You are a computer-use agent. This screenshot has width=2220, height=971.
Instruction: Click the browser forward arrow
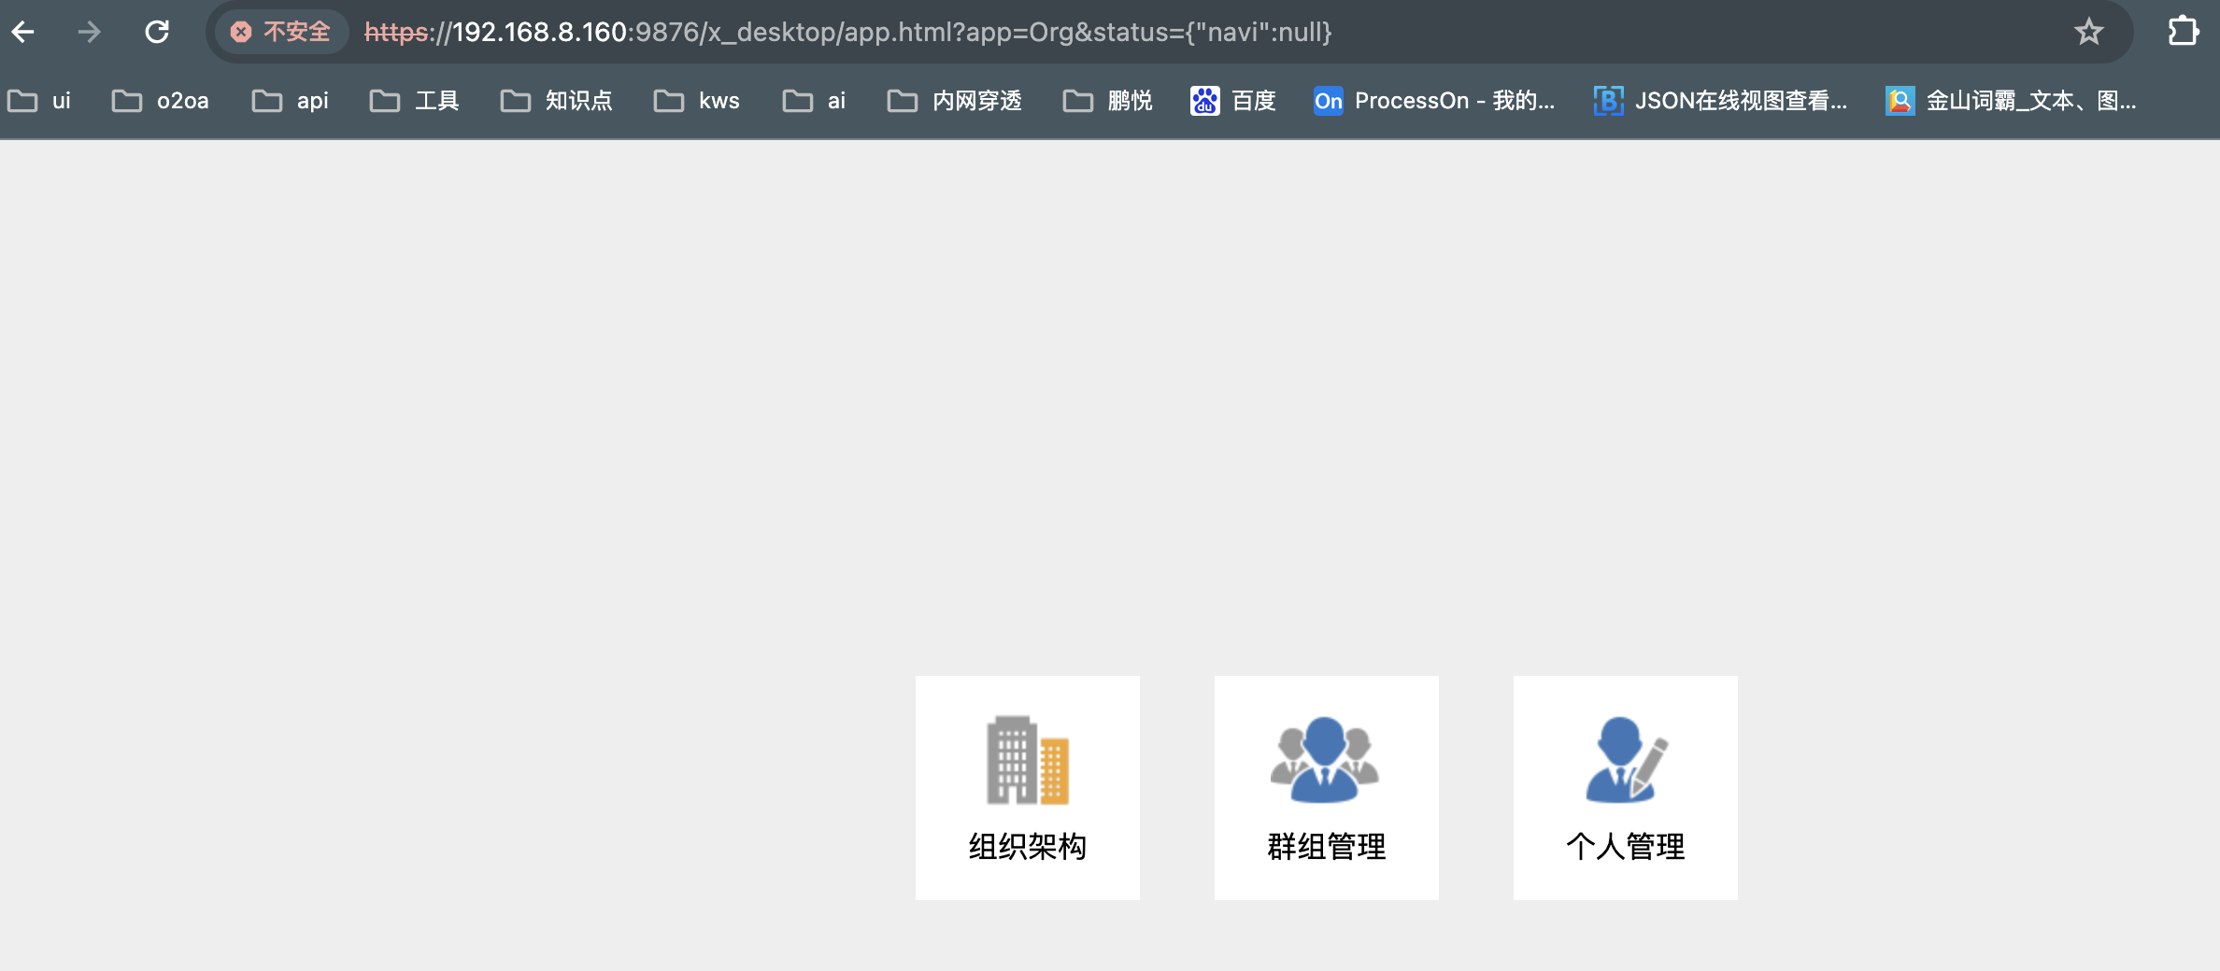pos(89,33)
